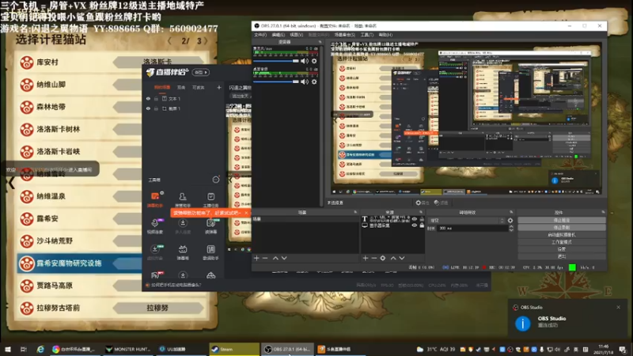Open OBS 编辑(E) menu

tap(279, 35)
